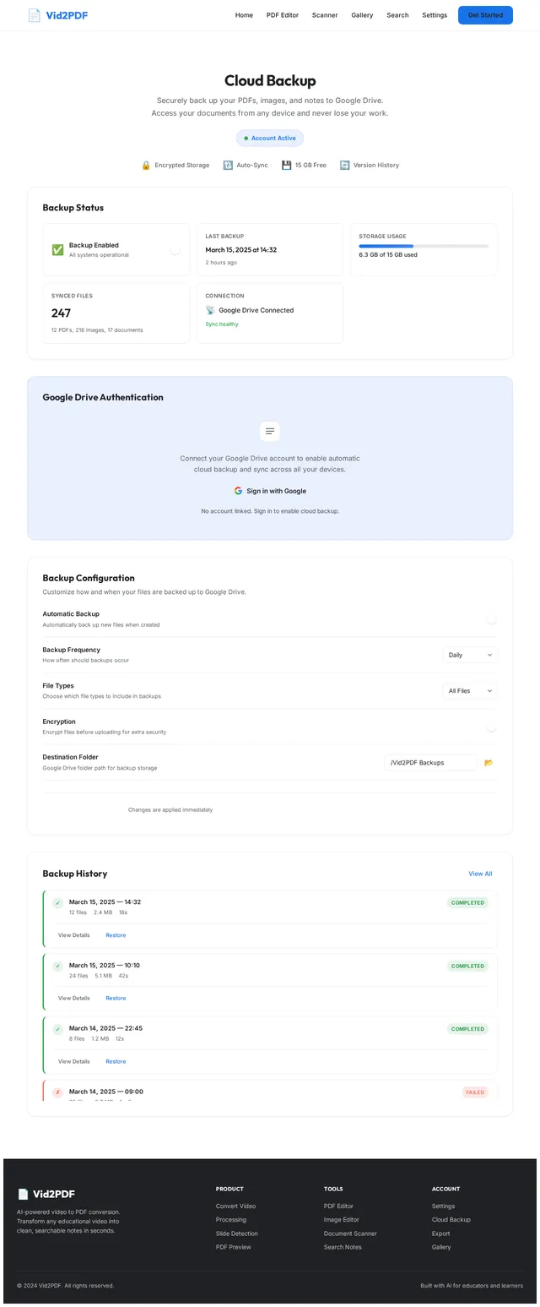Image resolution: width=540 pixels, height=1307 pixels.
Task: Open Gallery footer link under Account
Action: point(441,1247)
